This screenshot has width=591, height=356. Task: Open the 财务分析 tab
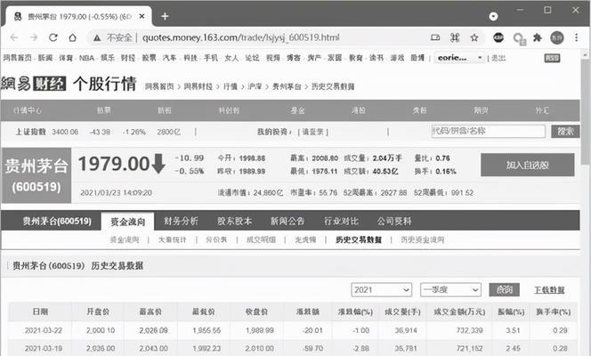[x=181, y=221]
